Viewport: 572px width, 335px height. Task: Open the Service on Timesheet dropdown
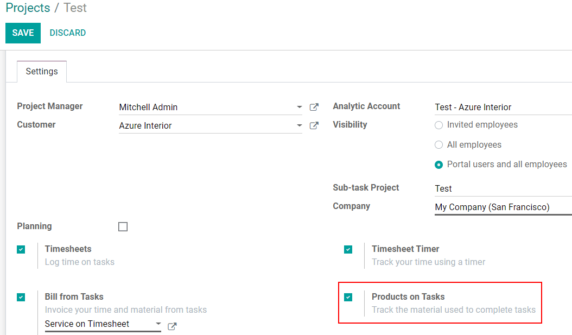click(158, 324)
